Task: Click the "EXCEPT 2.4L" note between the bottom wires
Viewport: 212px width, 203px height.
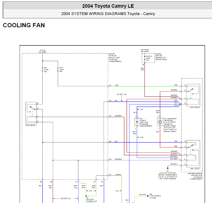Action: 66,198
